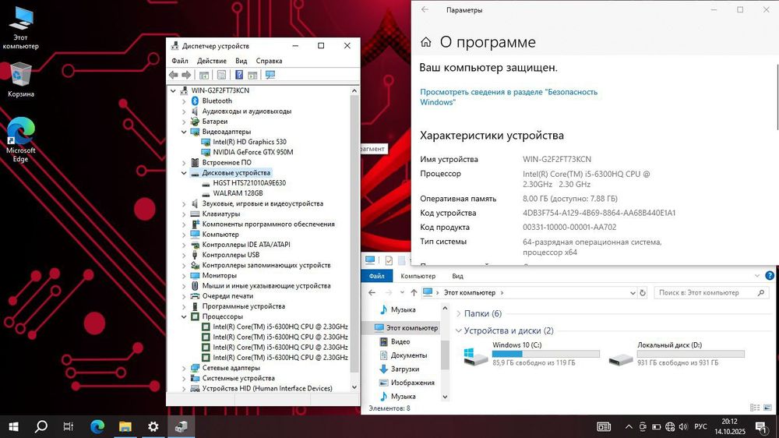Collapse the Устройства и диски group
Viewport: 779px width, 438px height.
click(459, 330)
